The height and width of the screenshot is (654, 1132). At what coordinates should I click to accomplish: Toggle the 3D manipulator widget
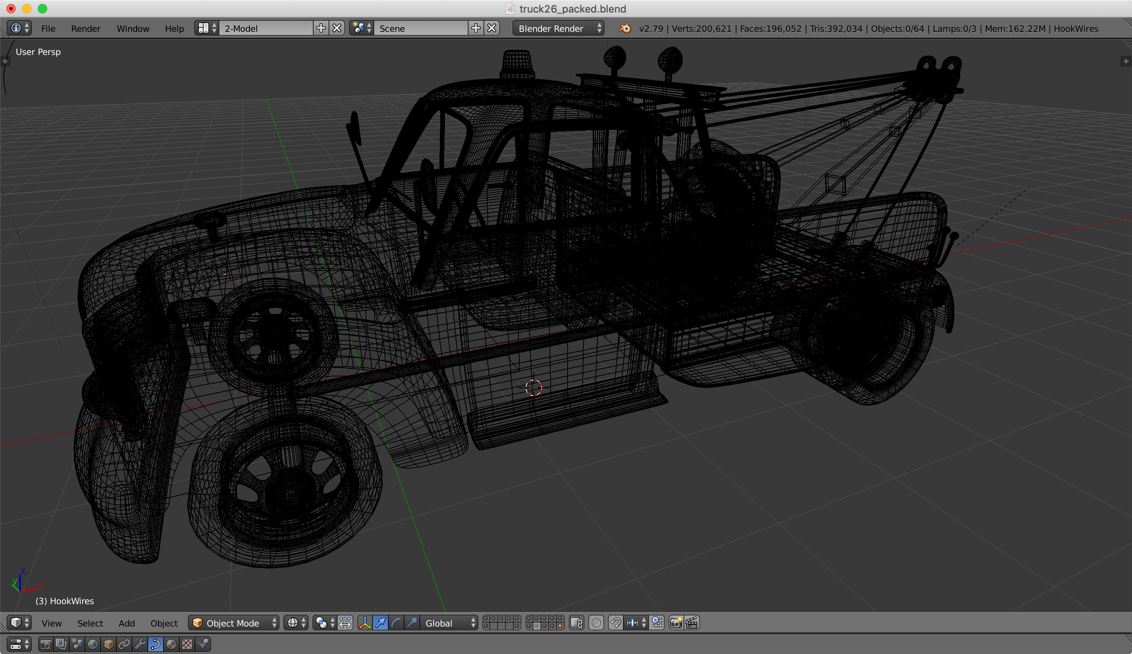(x=365, y=623)
